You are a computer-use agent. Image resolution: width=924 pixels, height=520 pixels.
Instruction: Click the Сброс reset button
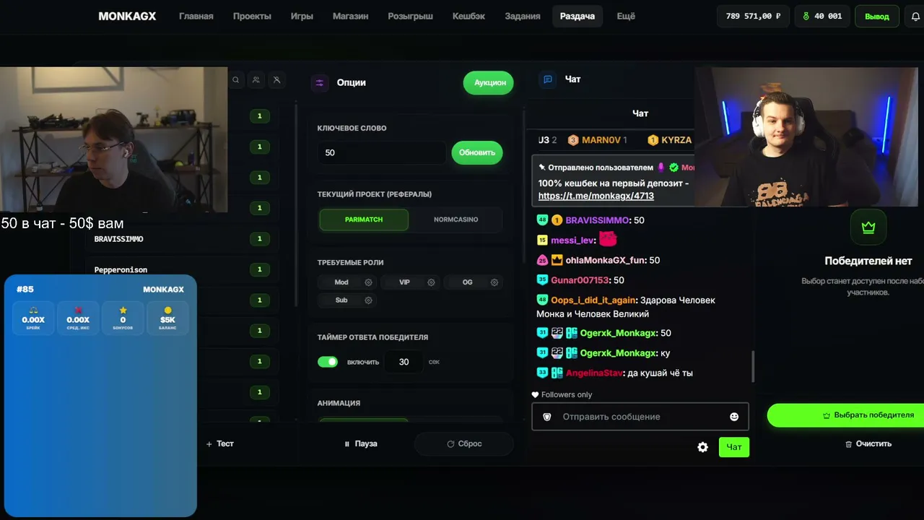[464, 444]
